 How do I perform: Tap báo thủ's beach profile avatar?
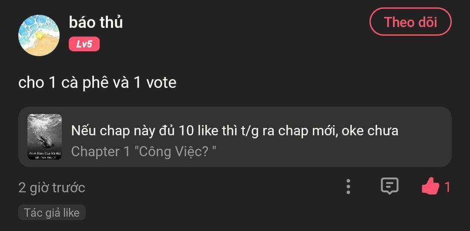coord(39,35)
